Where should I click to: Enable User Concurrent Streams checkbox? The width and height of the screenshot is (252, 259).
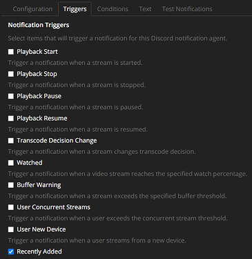tap(11, 207)
